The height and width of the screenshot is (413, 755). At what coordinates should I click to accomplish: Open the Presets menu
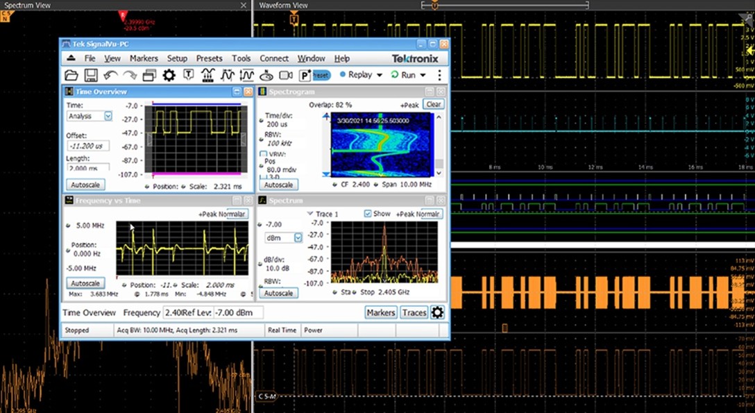(209, 58)
